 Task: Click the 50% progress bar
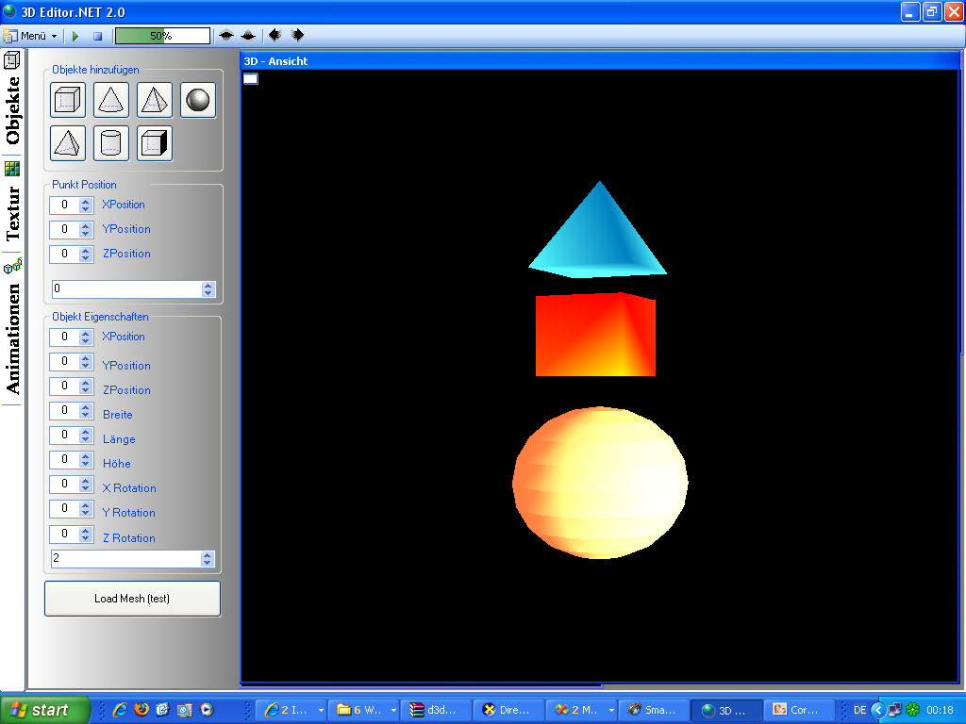click(162, 36)
